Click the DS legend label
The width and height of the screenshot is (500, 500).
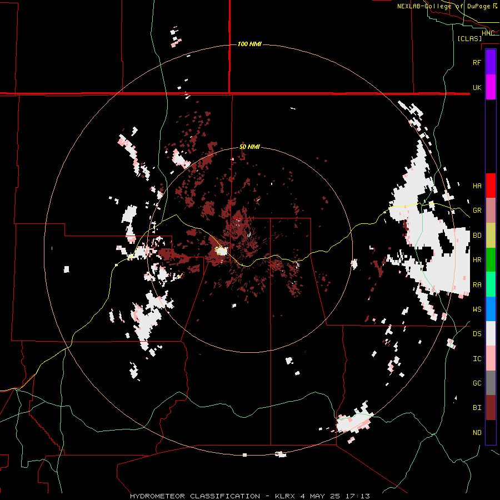click(x=477, y=334)
